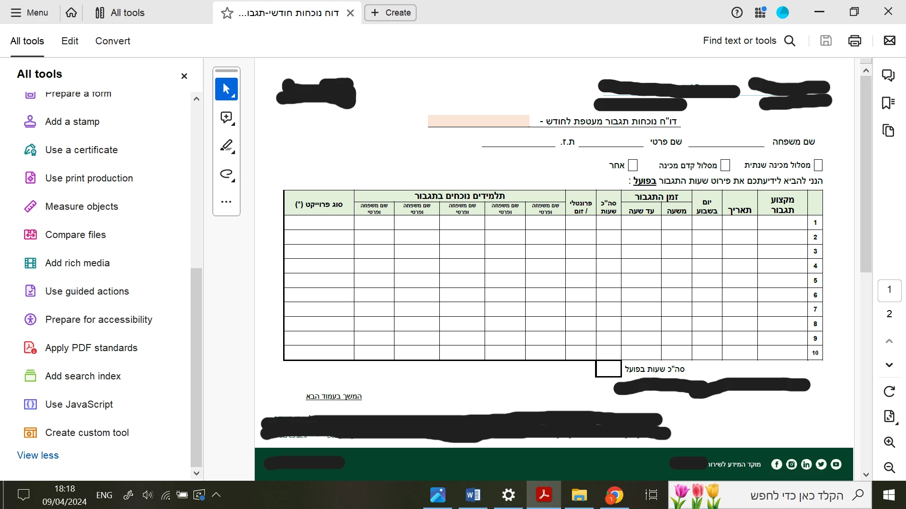The width and height of the screenshot is (906, 509).
Task: Select the arrow selection tool
Action: [226, 89]
